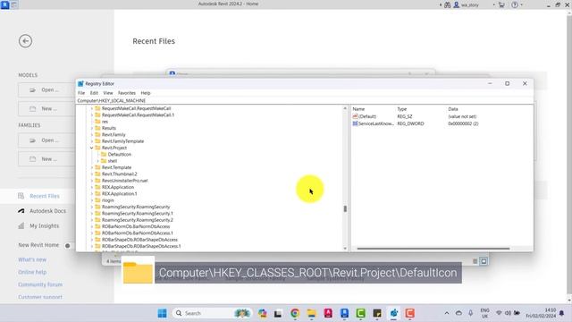Click Open under Families in Revit
Viewport: 572px width, 322px height.
46,140
